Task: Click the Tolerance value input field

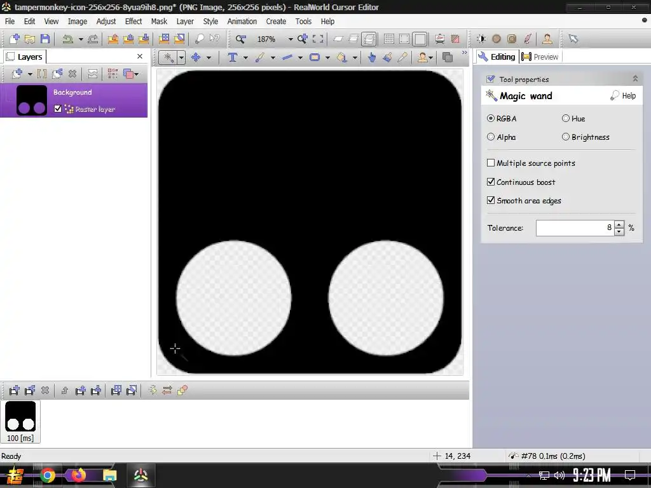Action: 575,228
